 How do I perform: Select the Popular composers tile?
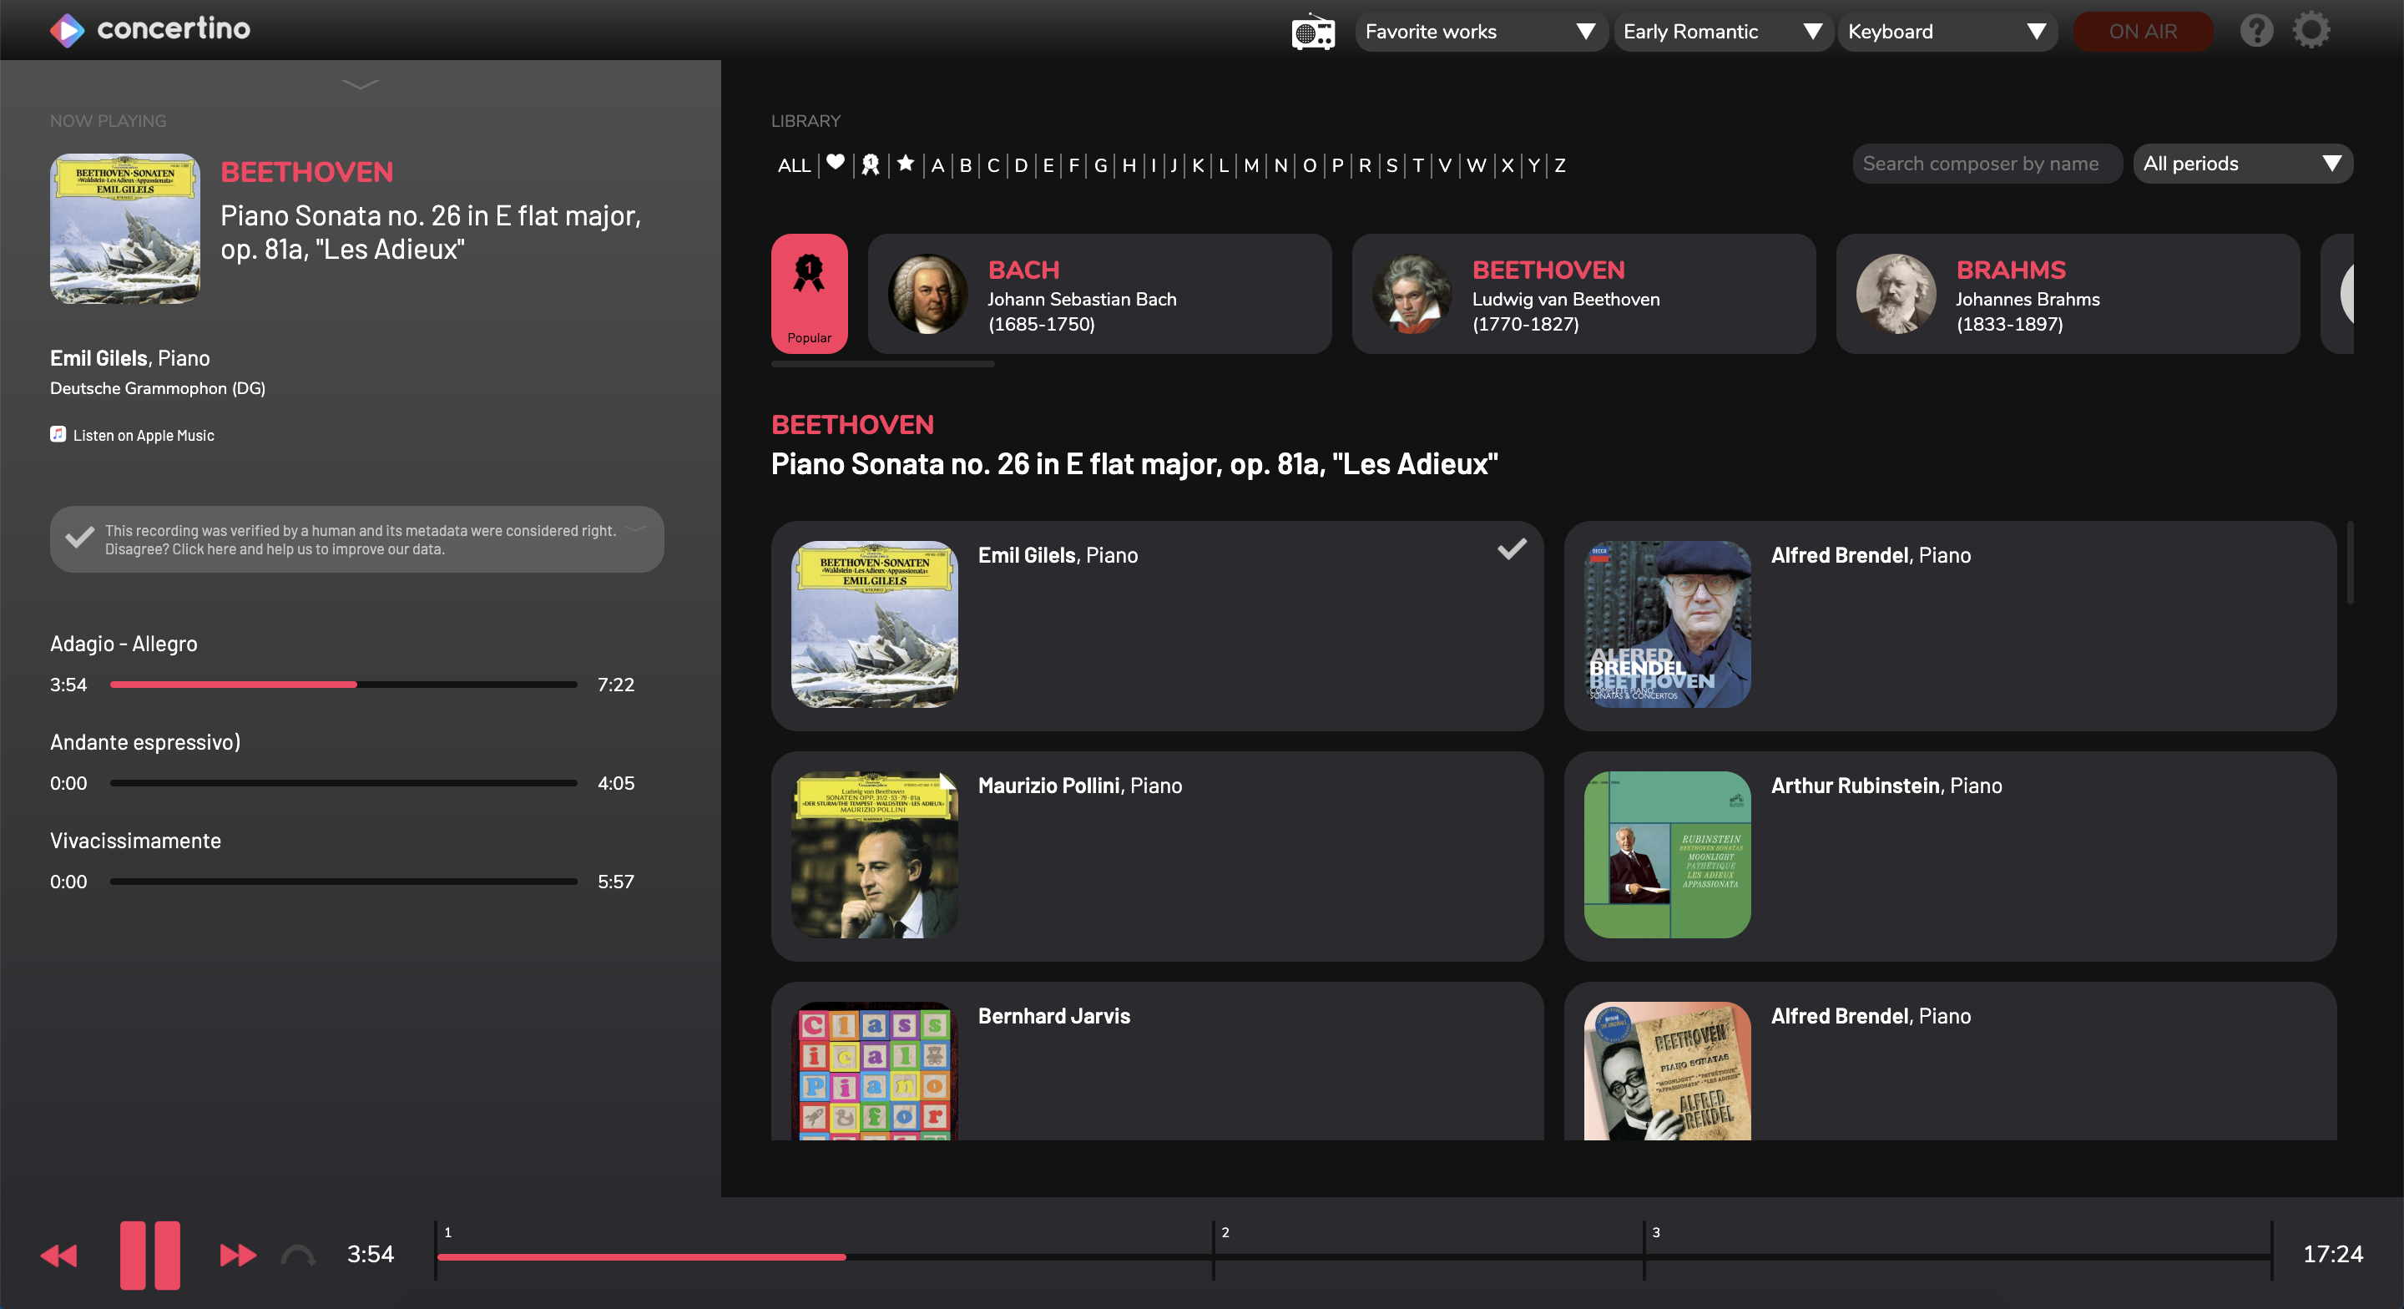pos(809,293)
